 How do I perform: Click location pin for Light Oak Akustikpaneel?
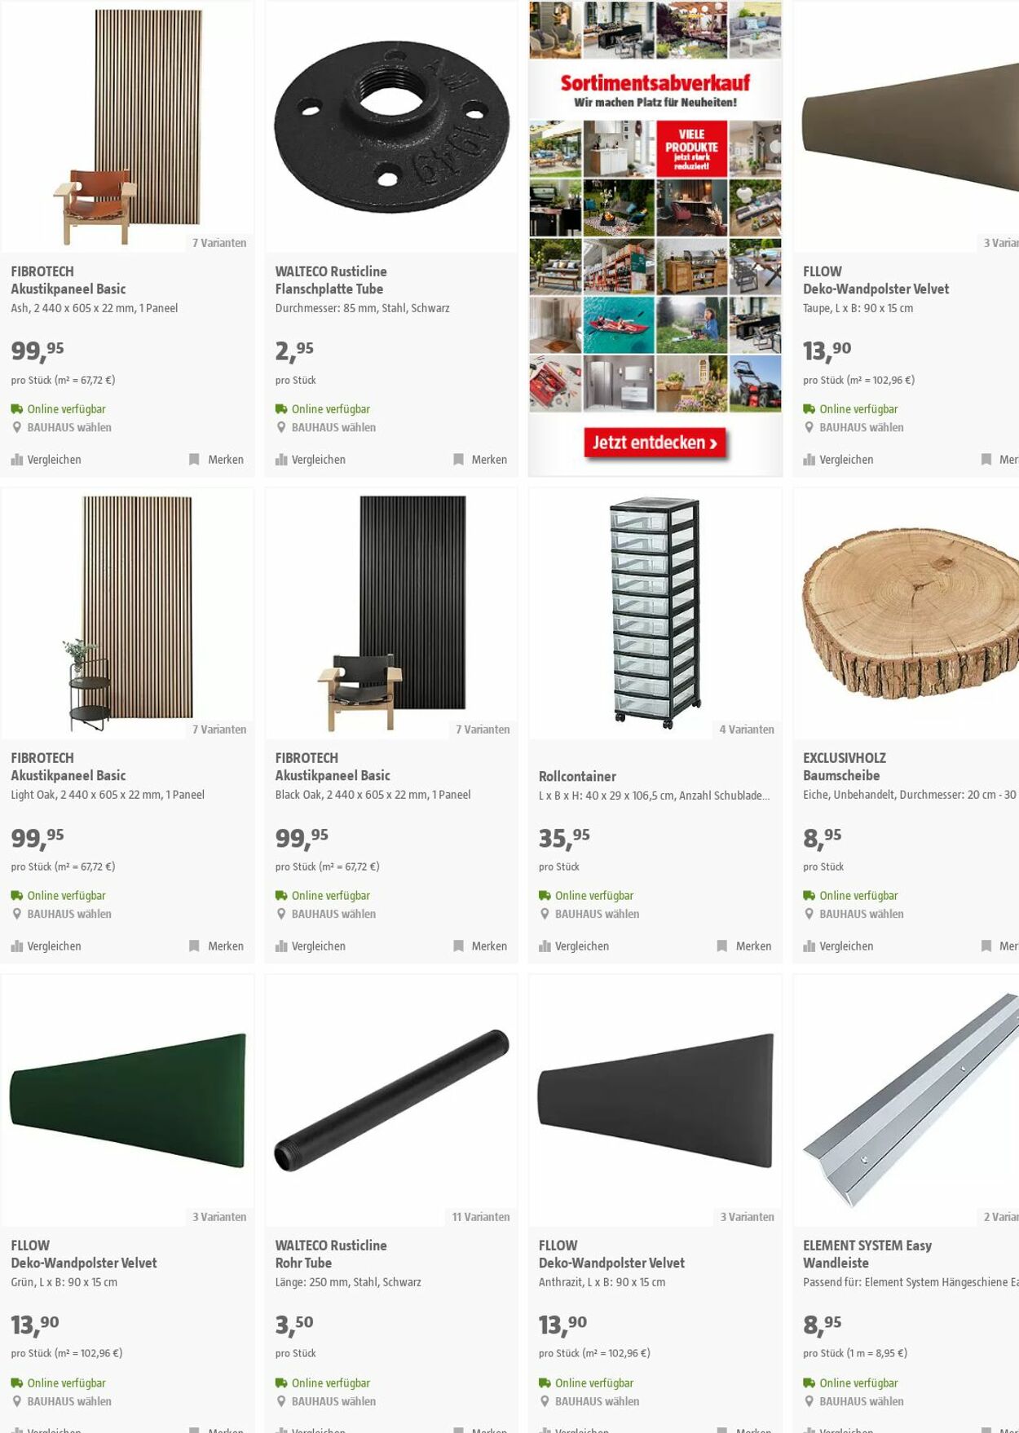[17, 914]
